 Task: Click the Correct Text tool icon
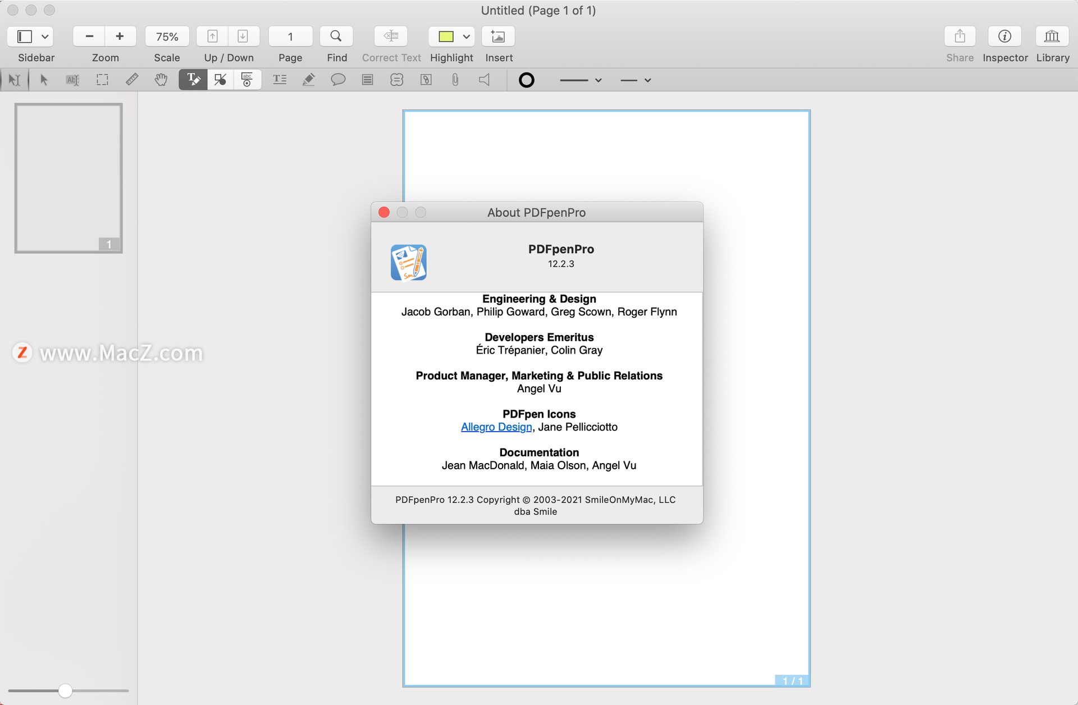391,36
